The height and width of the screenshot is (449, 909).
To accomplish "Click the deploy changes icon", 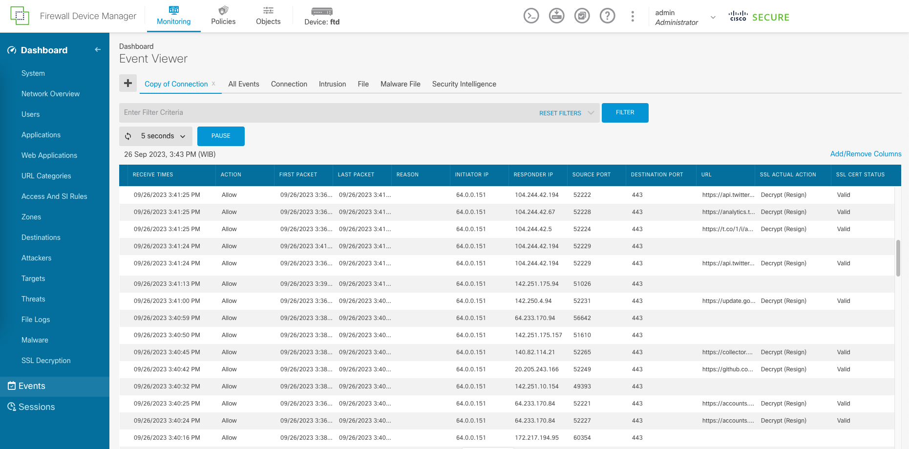I will coord(556,16).
